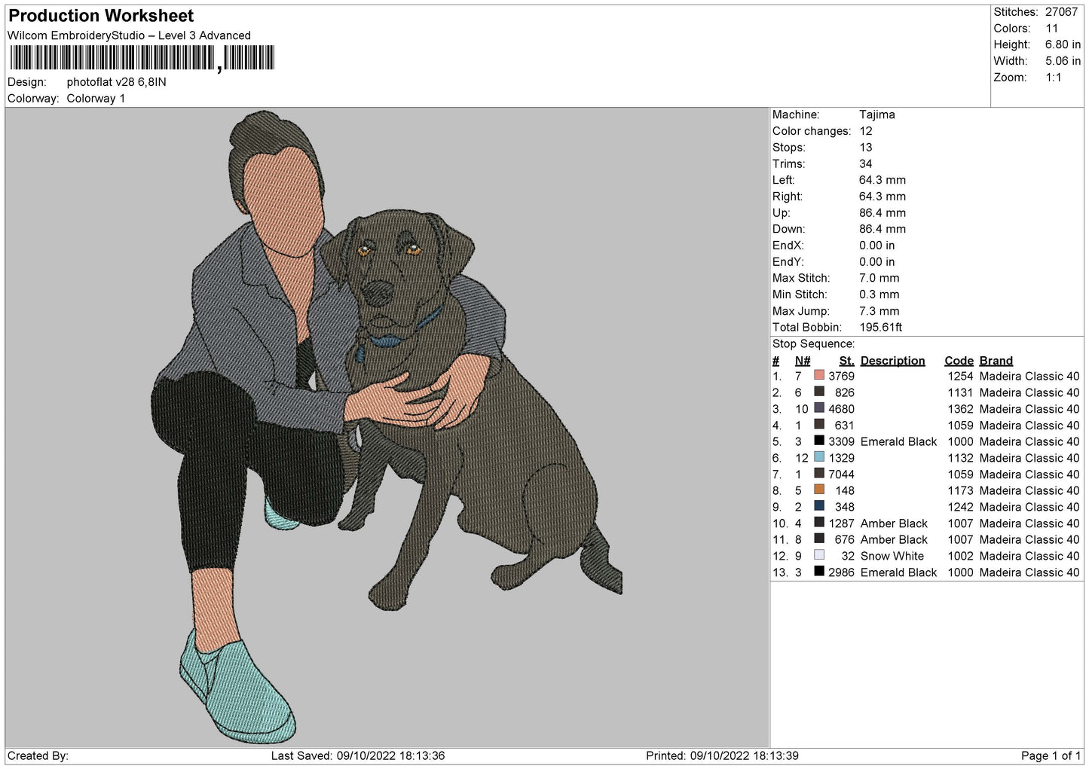Select the swatch beside stitch count 7044
The width and height of the screenshot is (1089, 769).
point(819,473)
